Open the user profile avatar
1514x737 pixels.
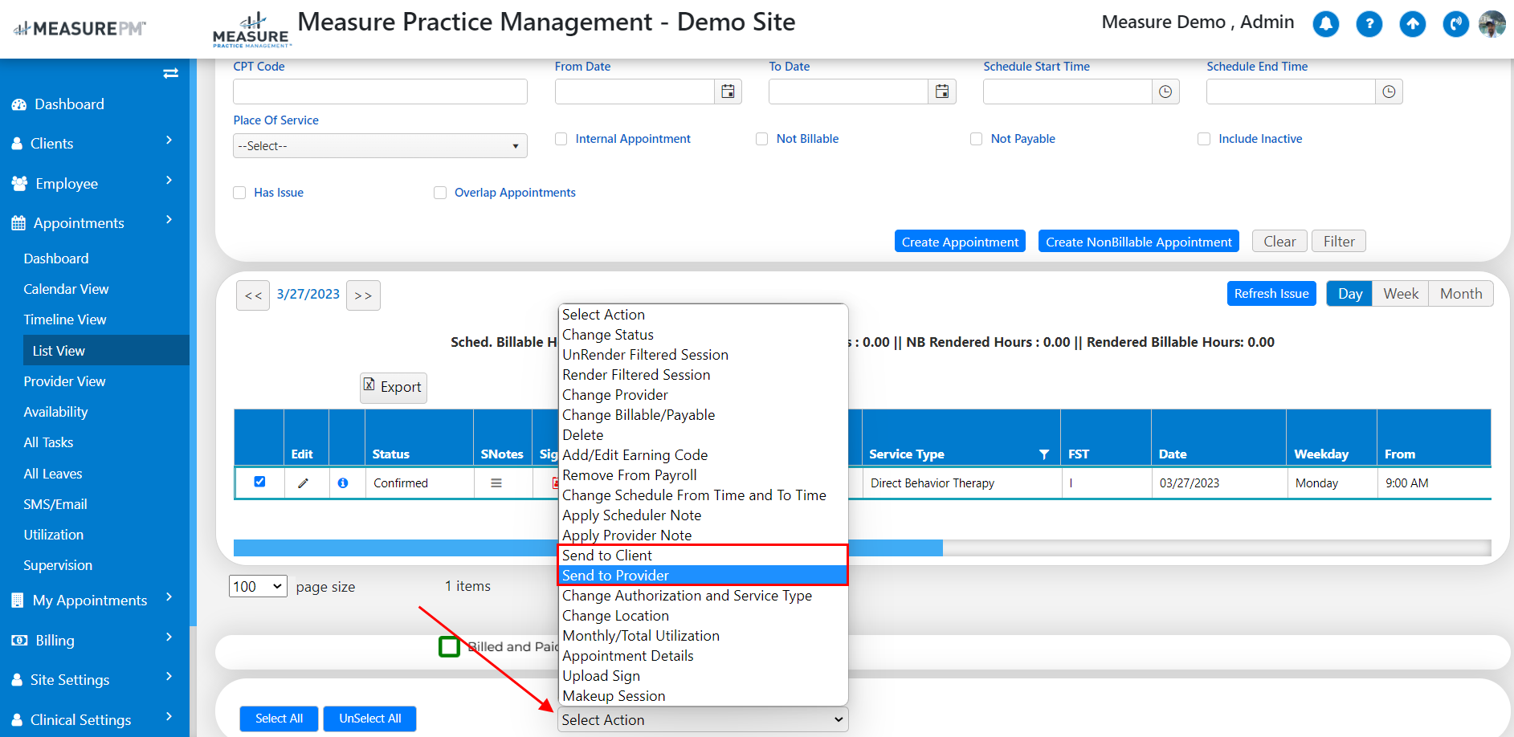(1492, 24)
